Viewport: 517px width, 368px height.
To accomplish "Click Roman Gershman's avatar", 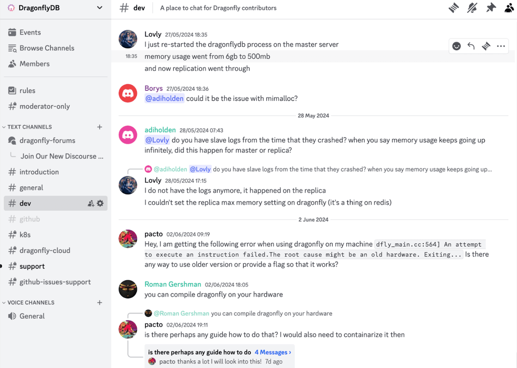I will point(128,289).
